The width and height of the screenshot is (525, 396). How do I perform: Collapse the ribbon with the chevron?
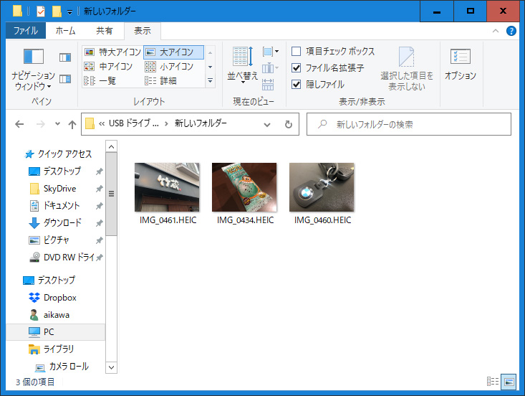(496, 31)
